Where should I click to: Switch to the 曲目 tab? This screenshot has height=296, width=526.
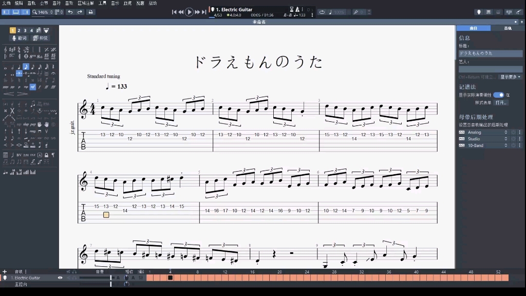pos(473,28)
